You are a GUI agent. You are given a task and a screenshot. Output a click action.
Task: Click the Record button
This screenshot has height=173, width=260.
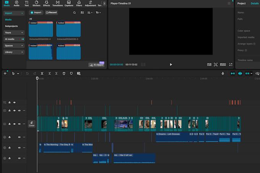coord(51,13)
